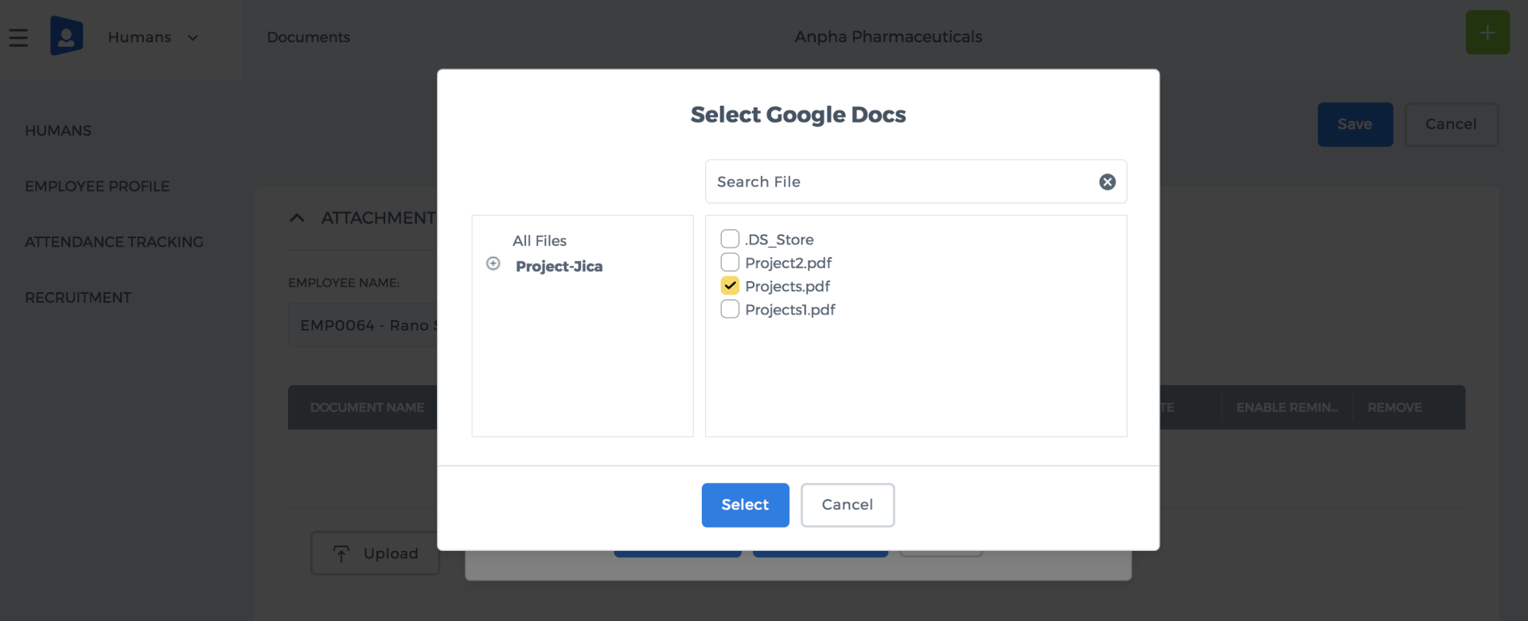Expand the Project-Jica folder tree node
The height and width of the screenshot is (621, 1528).
[493, 264]
